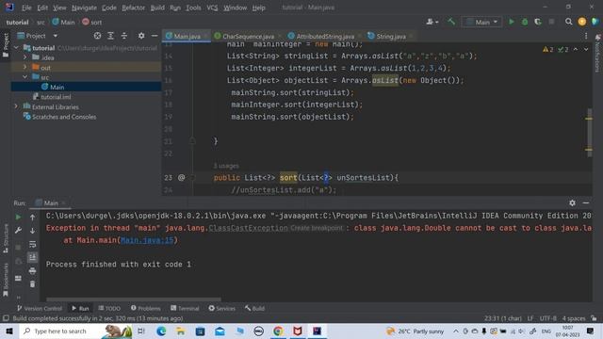
Task: Click Create breakpoint in console
Action: point(316,228)
